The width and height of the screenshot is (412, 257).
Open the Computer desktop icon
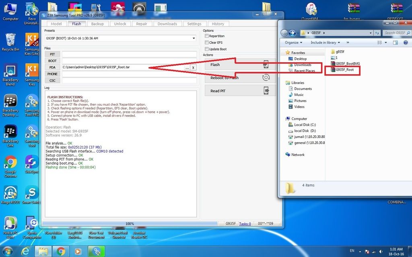10,12
